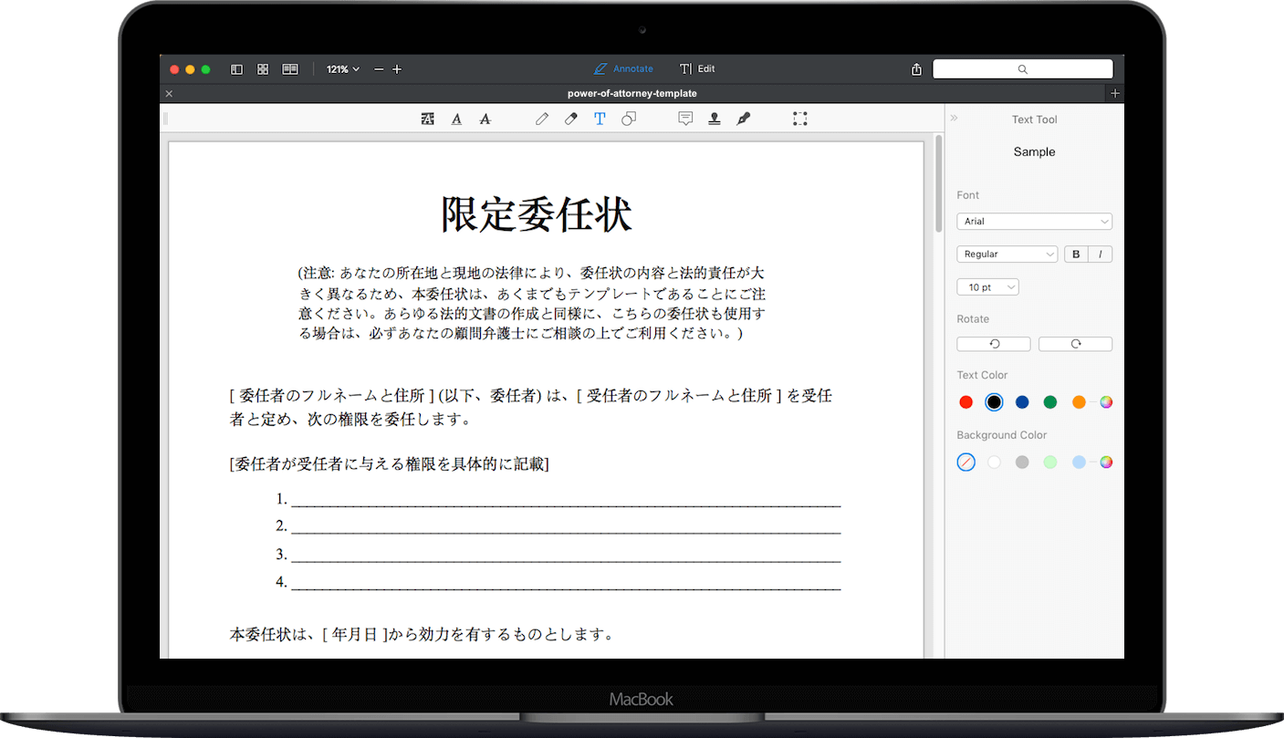Rotate text counterclockwise
The height and width of the screenshot is (738, 1284).
click(x=994, y=344)
